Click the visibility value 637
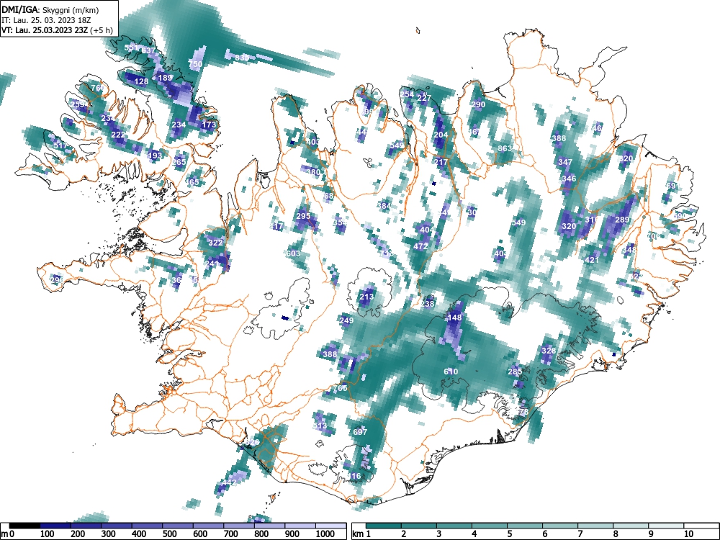 pos(148,50)
